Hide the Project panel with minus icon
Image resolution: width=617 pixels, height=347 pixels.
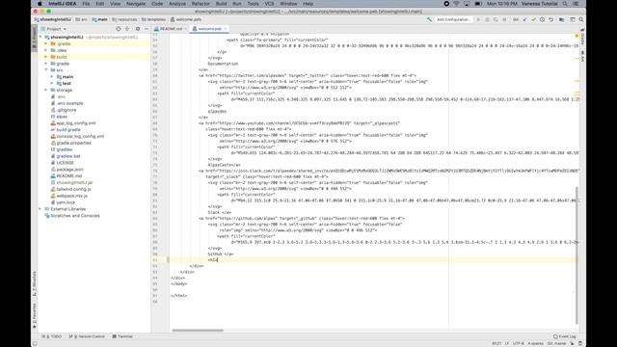click(x=146, y=29)
